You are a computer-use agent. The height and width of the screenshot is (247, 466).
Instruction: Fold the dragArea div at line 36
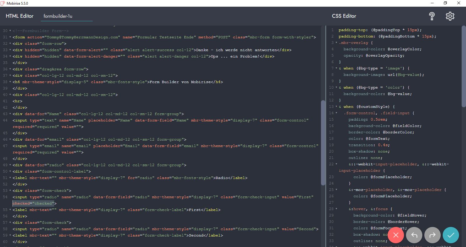pos(10,69)
